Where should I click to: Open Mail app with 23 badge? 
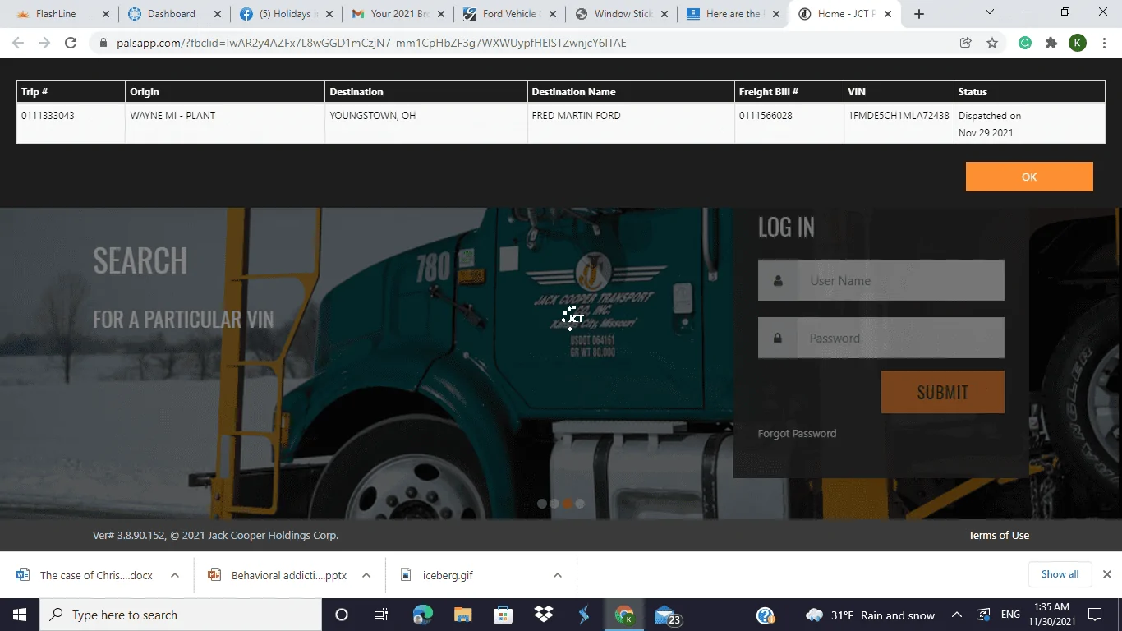coord(666,615)
